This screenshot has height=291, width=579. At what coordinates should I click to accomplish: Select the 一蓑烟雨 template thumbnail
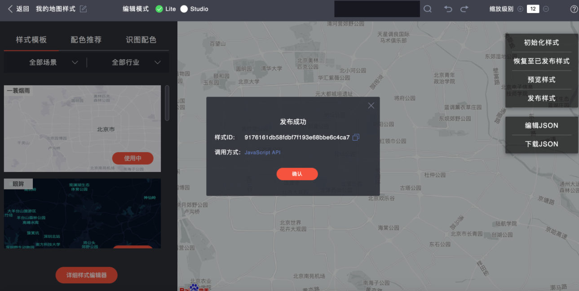(x=82, y=128)
